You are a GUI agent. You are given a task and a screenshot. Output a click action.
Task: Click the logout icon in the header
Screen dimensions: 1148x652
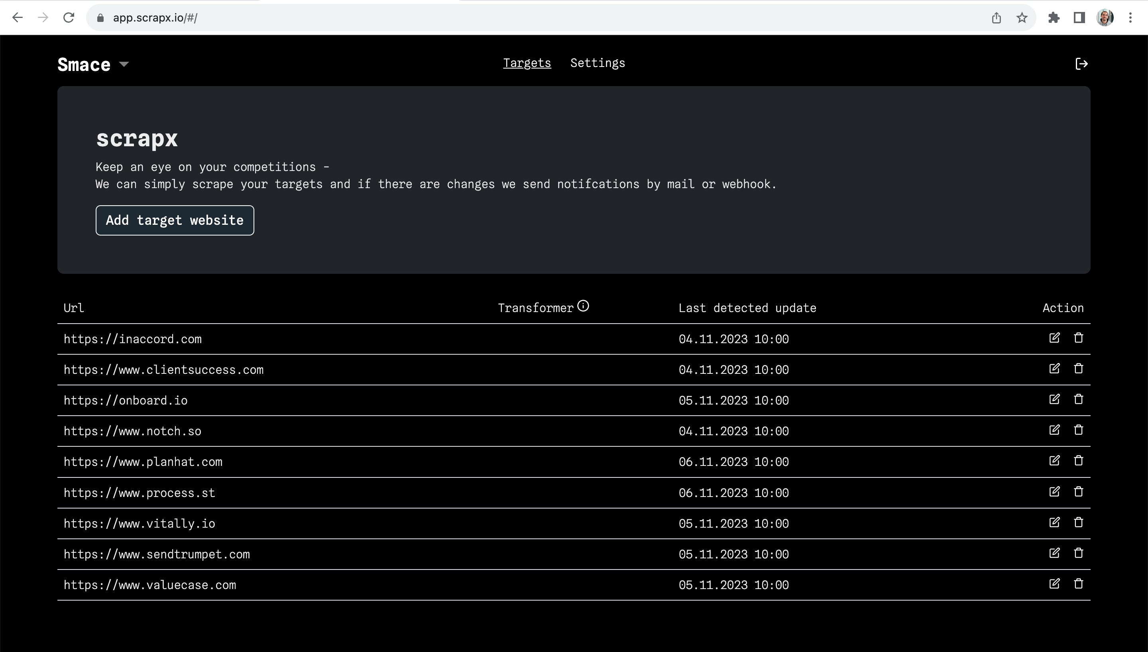[x=1081, y=64]
